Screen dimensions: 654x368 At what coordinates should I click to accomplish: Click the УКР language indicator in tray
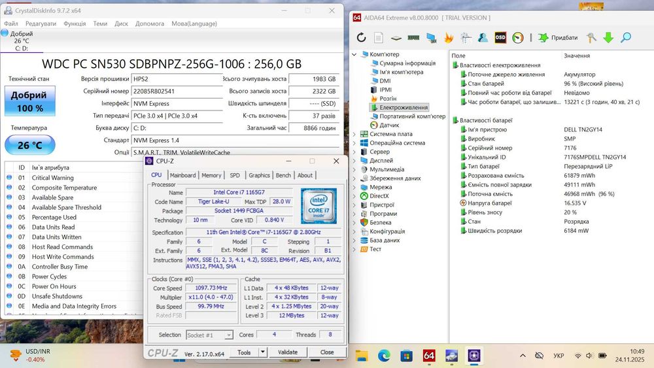559,356
